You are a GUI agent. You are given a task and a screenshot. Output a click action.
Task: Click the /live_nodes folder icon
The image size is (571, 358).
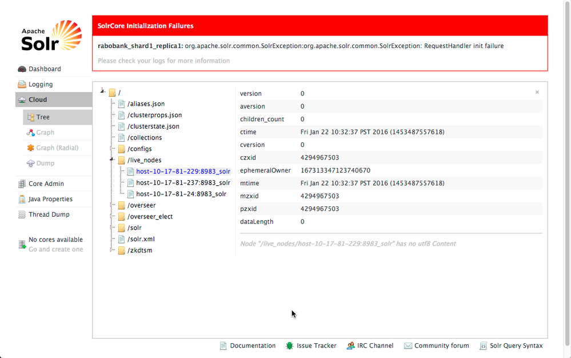(x=122, y=160)
